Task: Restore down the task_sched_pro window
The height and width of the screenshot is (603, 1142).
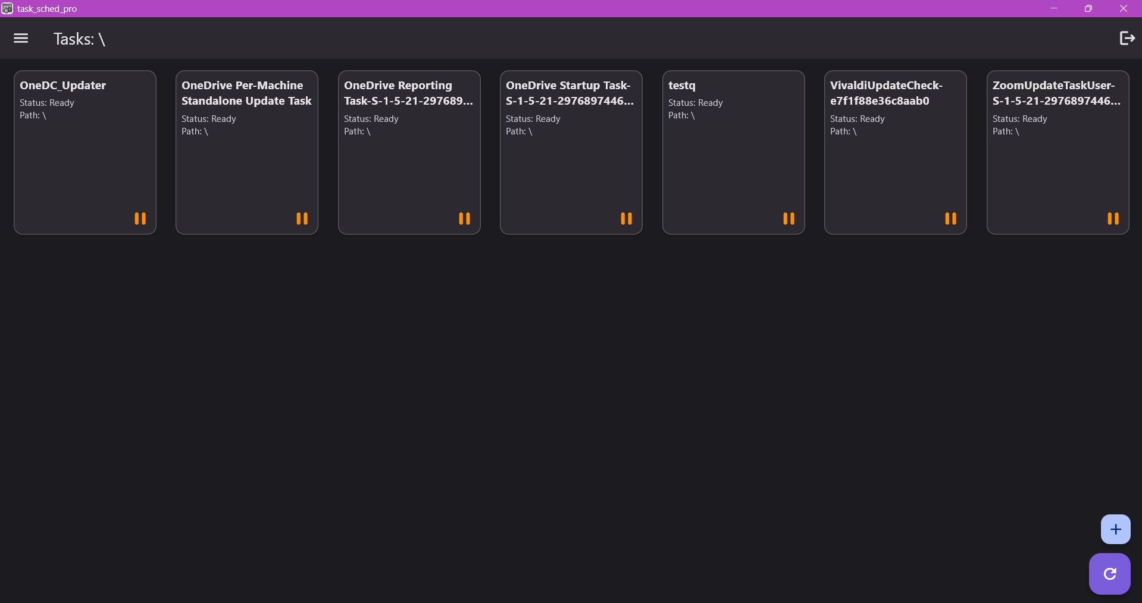Action: (1088, 8)
